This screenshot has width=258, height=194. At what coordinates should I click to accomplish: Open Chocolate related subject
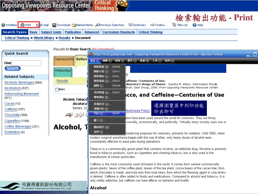tap(12, 115)
